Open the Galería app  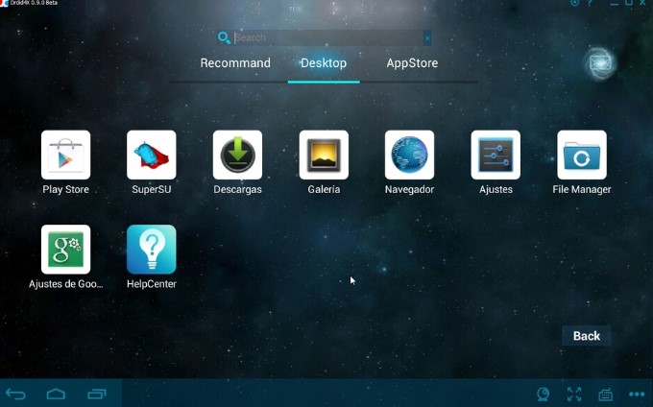(324, 155)
